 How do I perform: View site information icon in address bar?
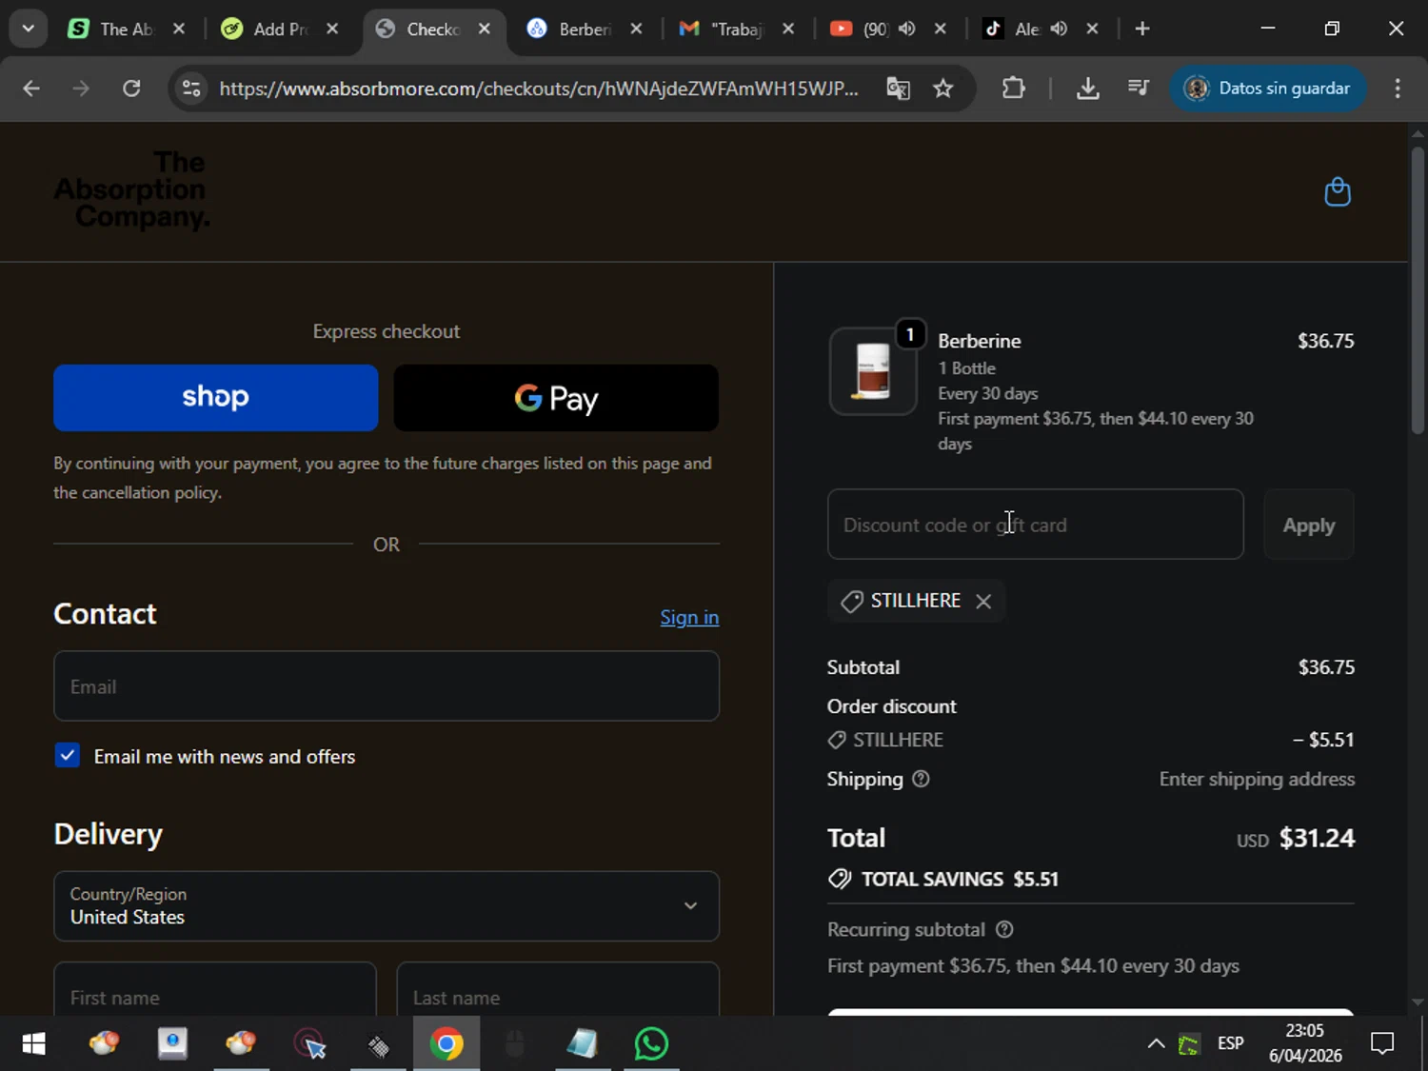(x=191, y=89)
